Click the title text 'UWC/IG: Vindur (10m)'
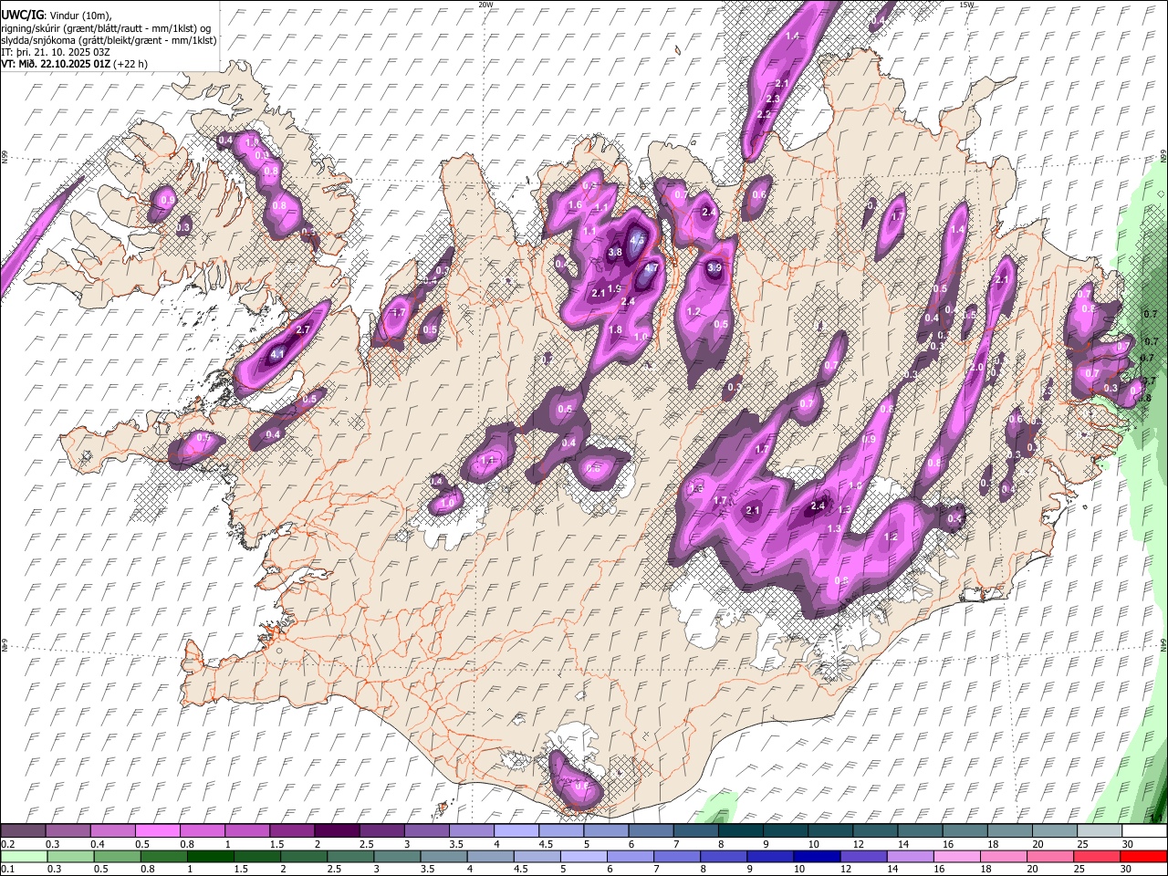The width and height of the screenshot is (1168, 876). pyautogui.click(x=57, y=16)
